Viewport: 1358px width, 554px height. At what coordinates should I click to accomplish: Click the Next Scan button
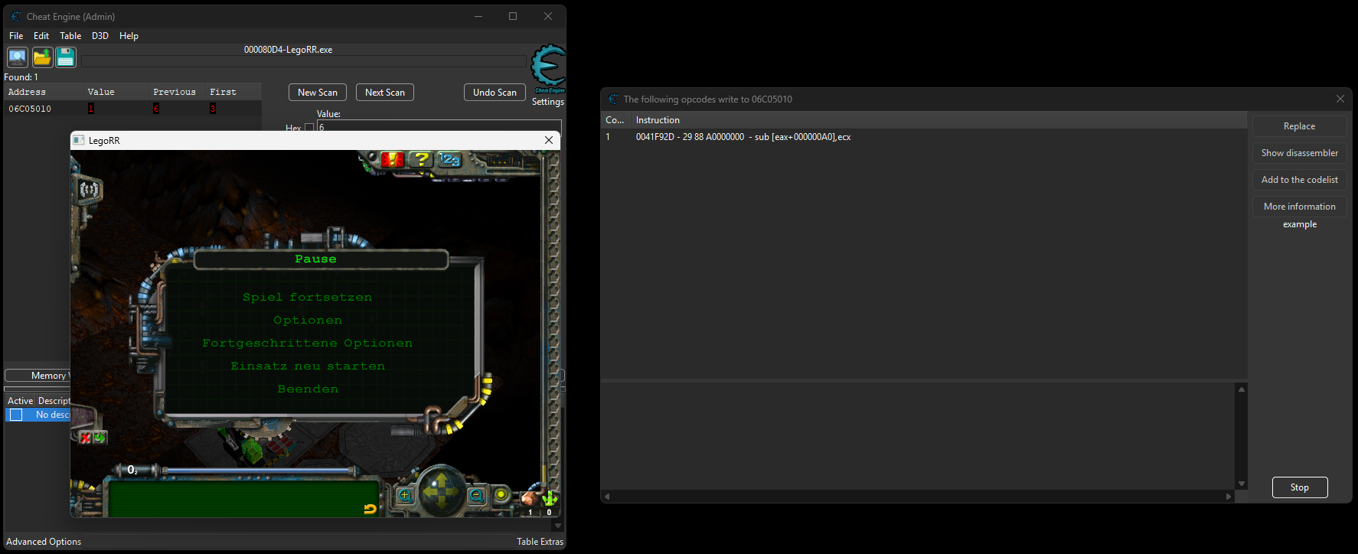pos(385,93)
